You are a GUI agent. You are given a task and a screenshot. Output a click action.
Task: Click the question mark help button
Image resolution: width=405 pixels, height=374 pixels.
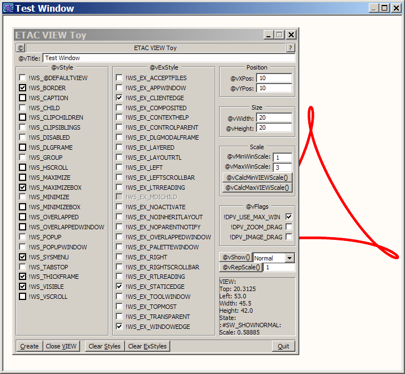coord(290,48)
